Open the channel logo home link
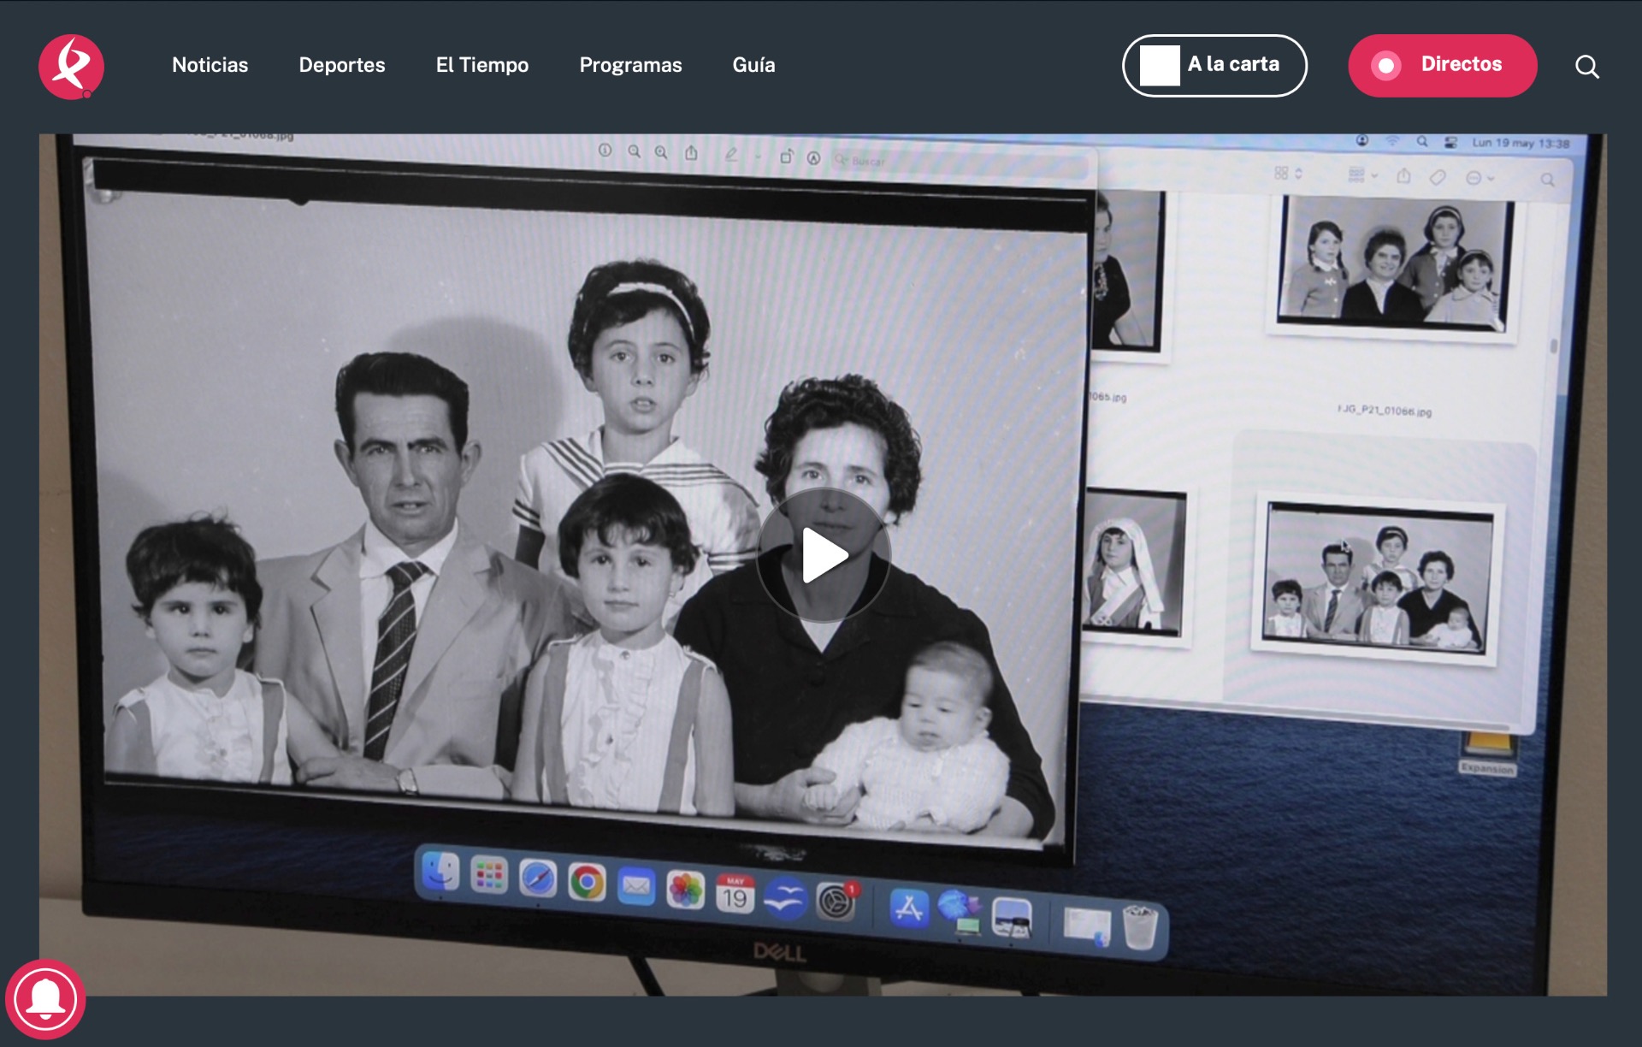The width and height of the screenshot is (1642, 1047). click(71, 67)
